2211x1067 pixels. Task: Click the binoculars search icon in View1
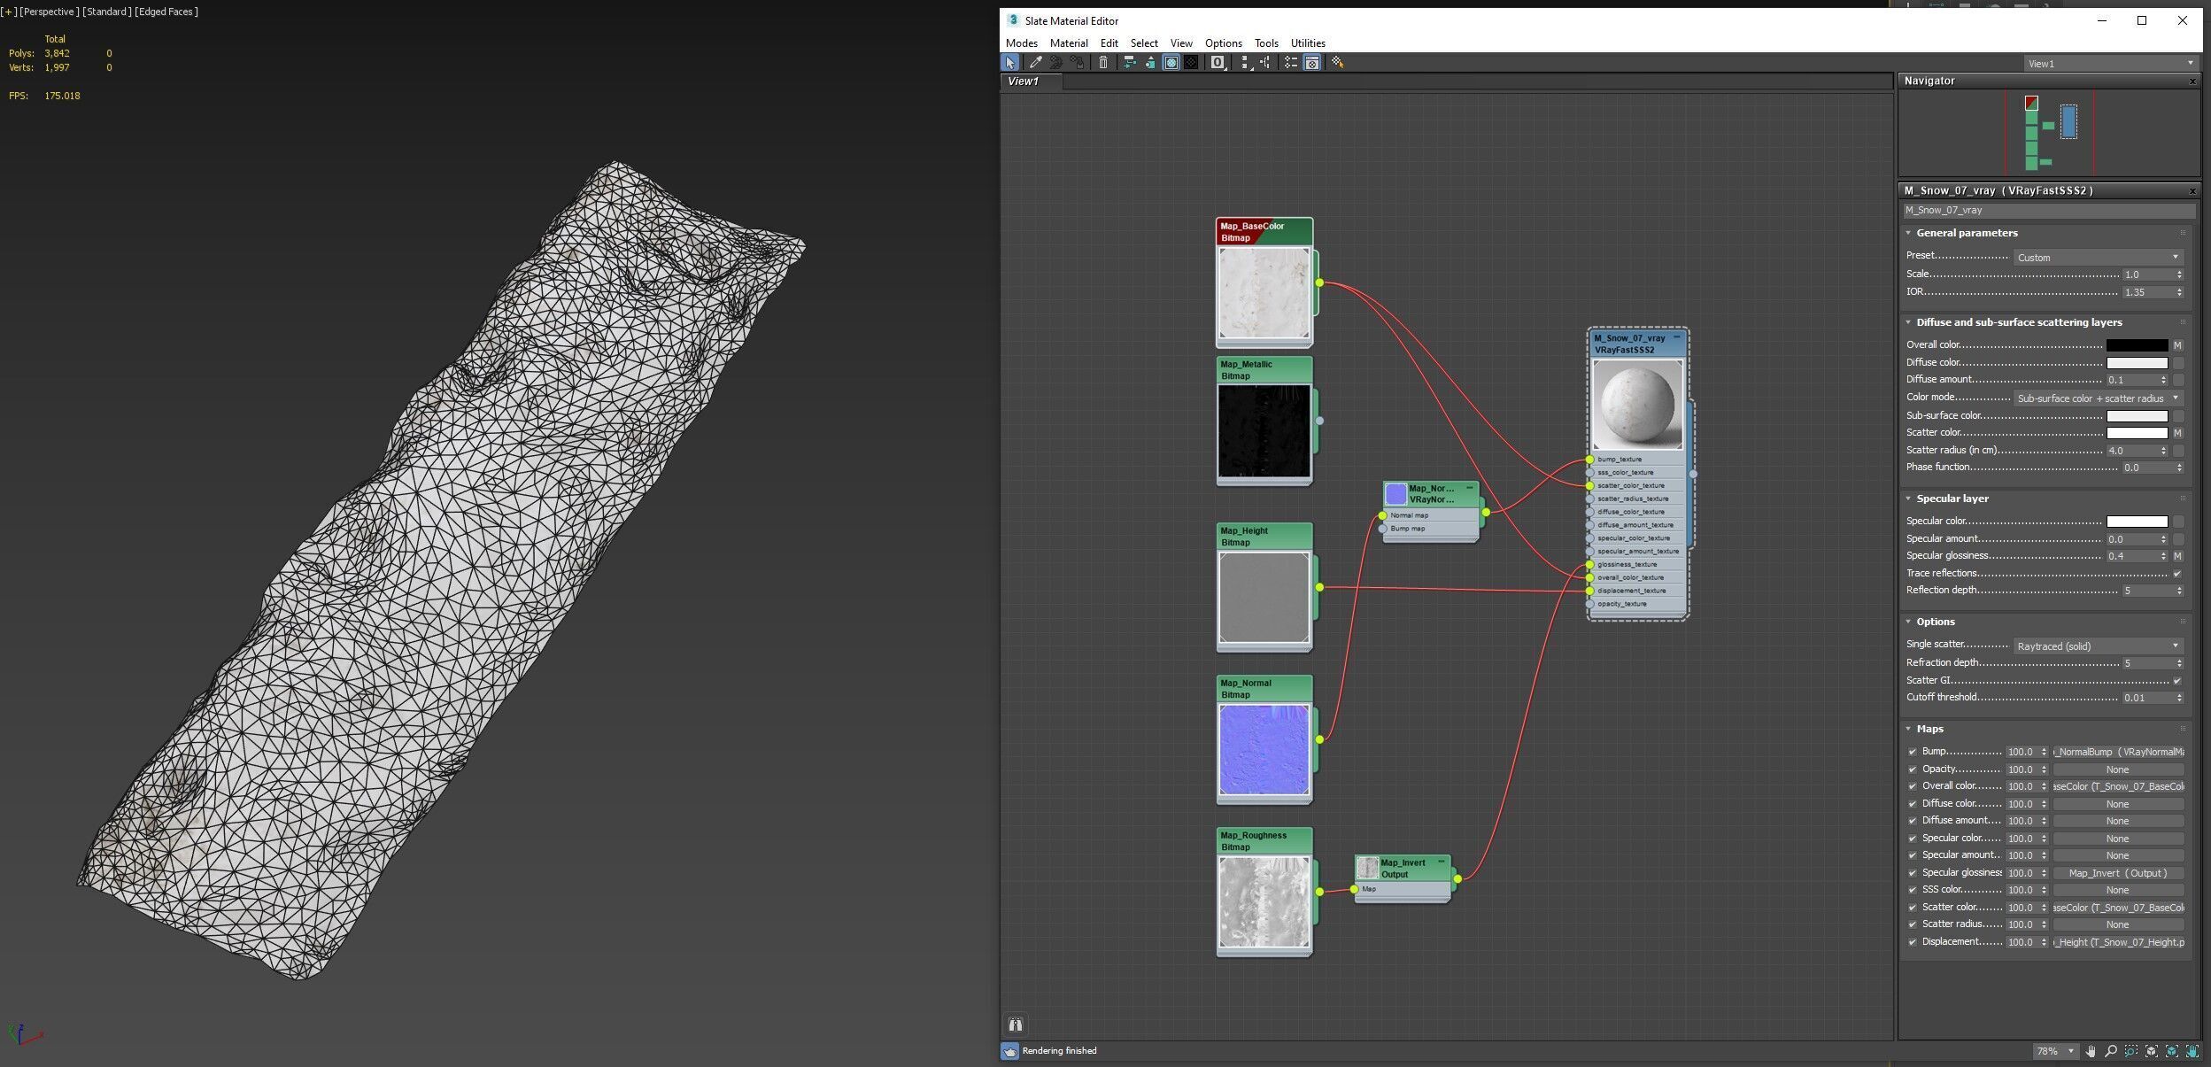pyautogui.click(x=1016, y=1024)
